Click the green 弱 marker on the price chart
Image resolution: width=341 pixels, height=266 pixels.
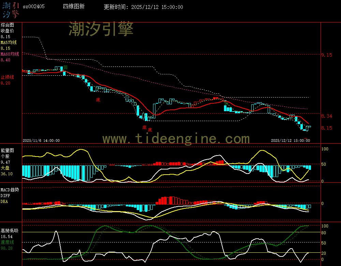pyautogui.click(x=65, y=68)
